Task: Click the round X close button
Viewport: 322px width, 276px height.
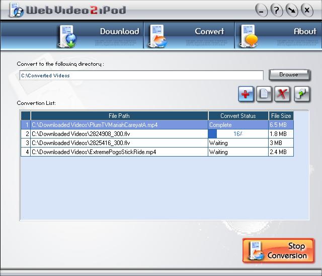Action: tap(307, 10)
